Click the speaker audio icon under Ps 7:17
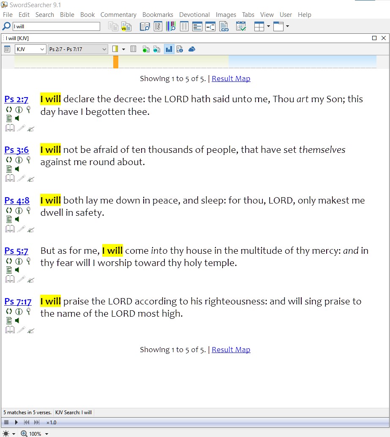The height and width of the screenshot is (437, 390). tap(17, 320)
